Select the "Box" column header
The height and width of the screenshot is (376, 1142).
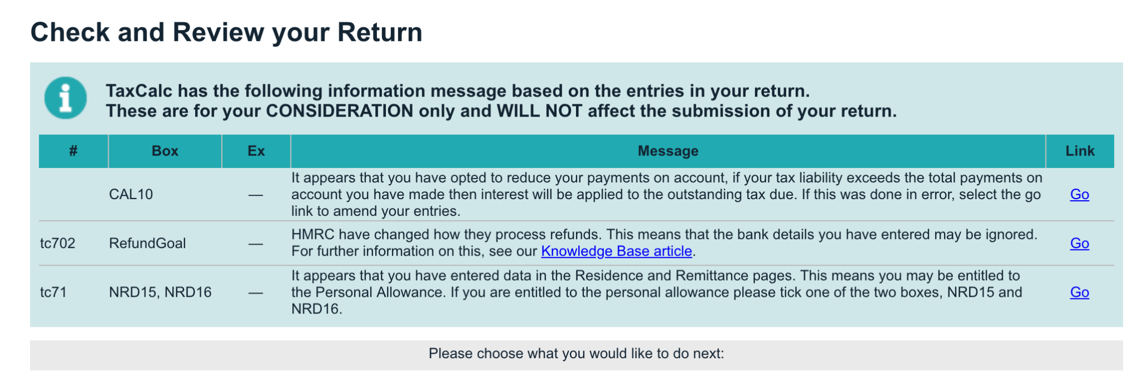coord(165,151)
